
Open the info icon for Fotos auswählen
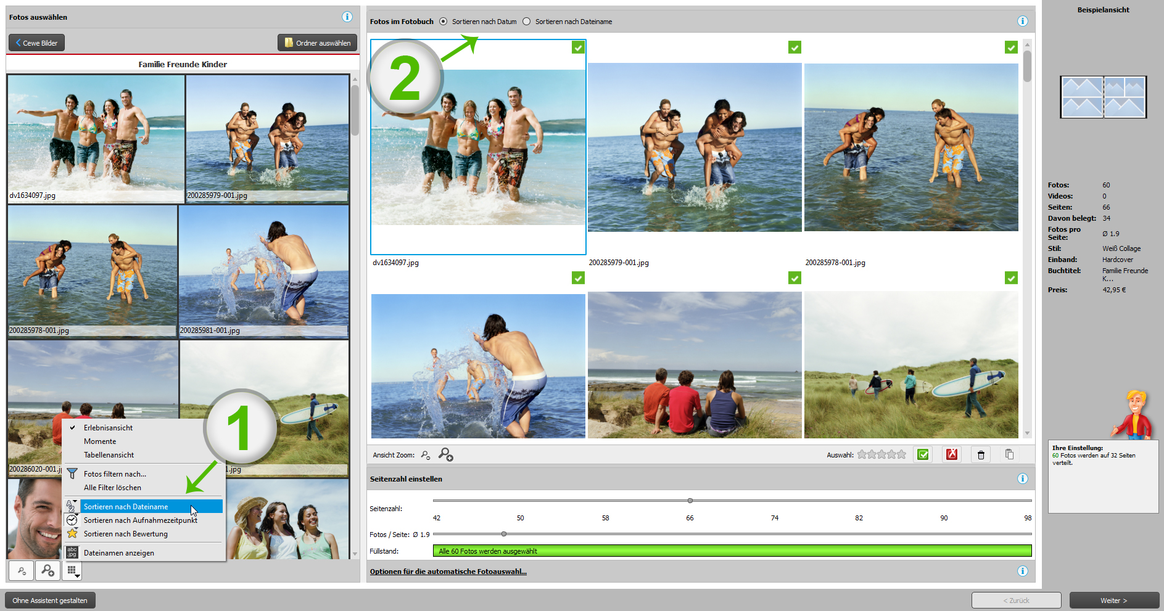(347, 17)
